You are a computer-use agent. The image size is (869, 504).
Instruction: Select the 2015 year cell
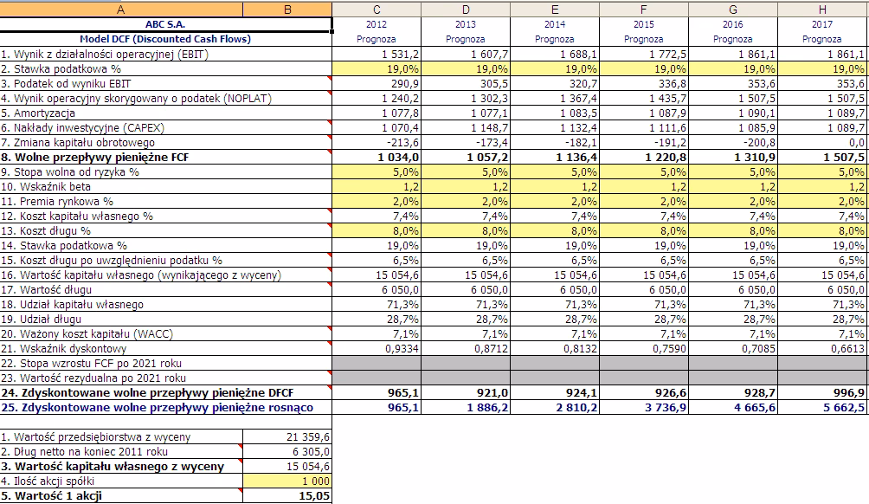[644, 24]
